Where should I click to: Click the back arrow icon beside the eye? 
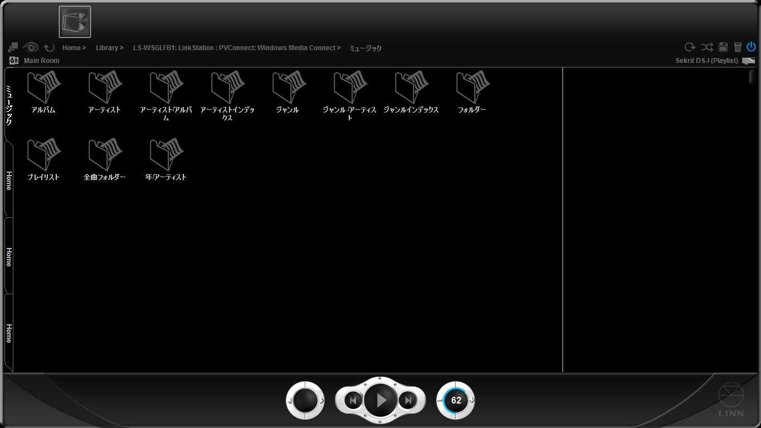pos(49,48)
